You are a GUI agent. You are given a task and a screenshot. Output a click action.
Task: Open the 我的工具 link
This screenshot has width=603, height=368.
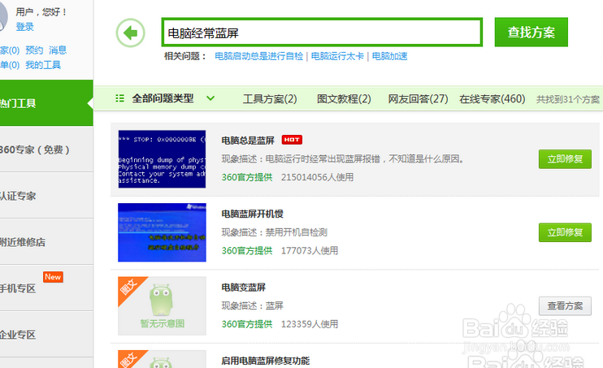(x=43, y=65)
